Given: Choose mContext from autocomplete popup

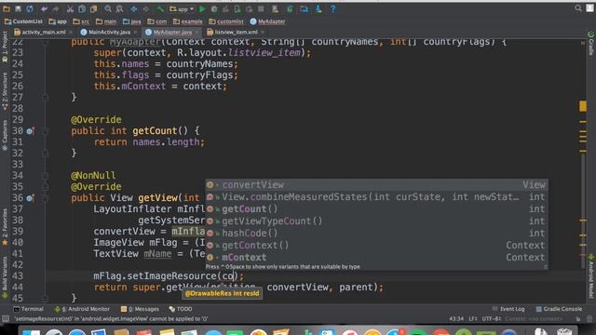Looking at the screenshot, I should point(376,258).
